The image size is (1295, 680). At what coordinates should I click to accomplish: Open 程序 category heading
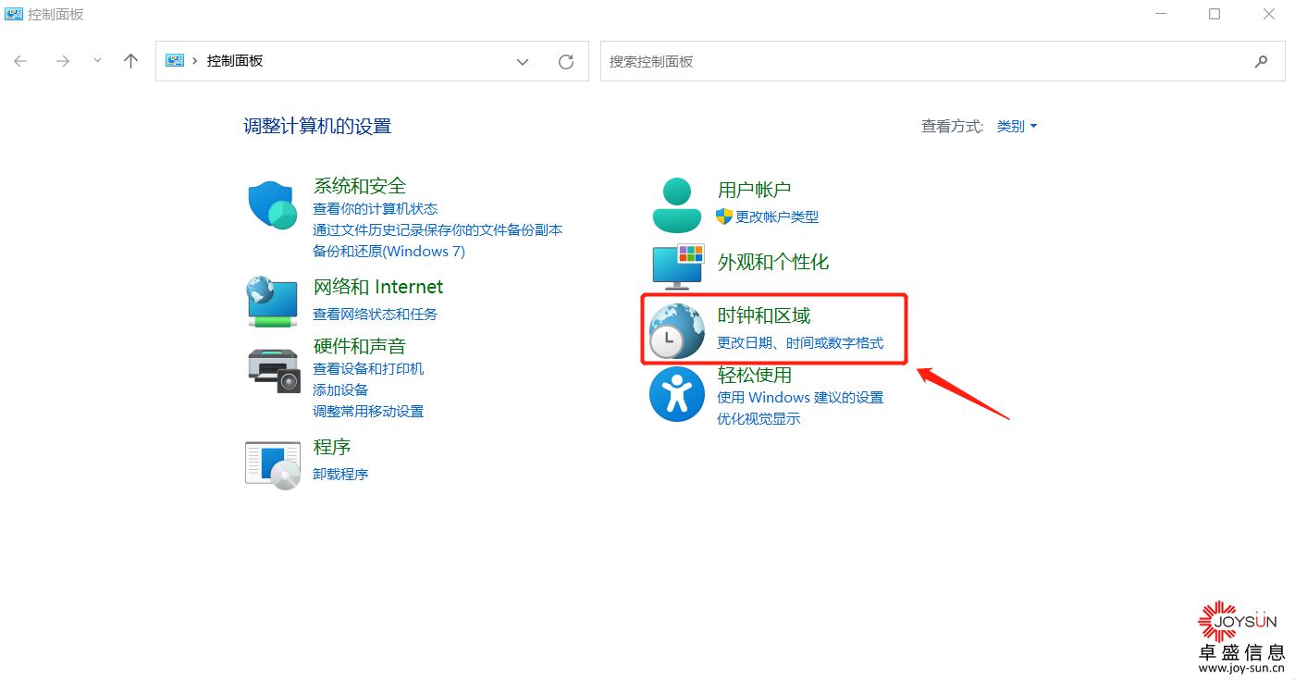[x=332, y=447]
